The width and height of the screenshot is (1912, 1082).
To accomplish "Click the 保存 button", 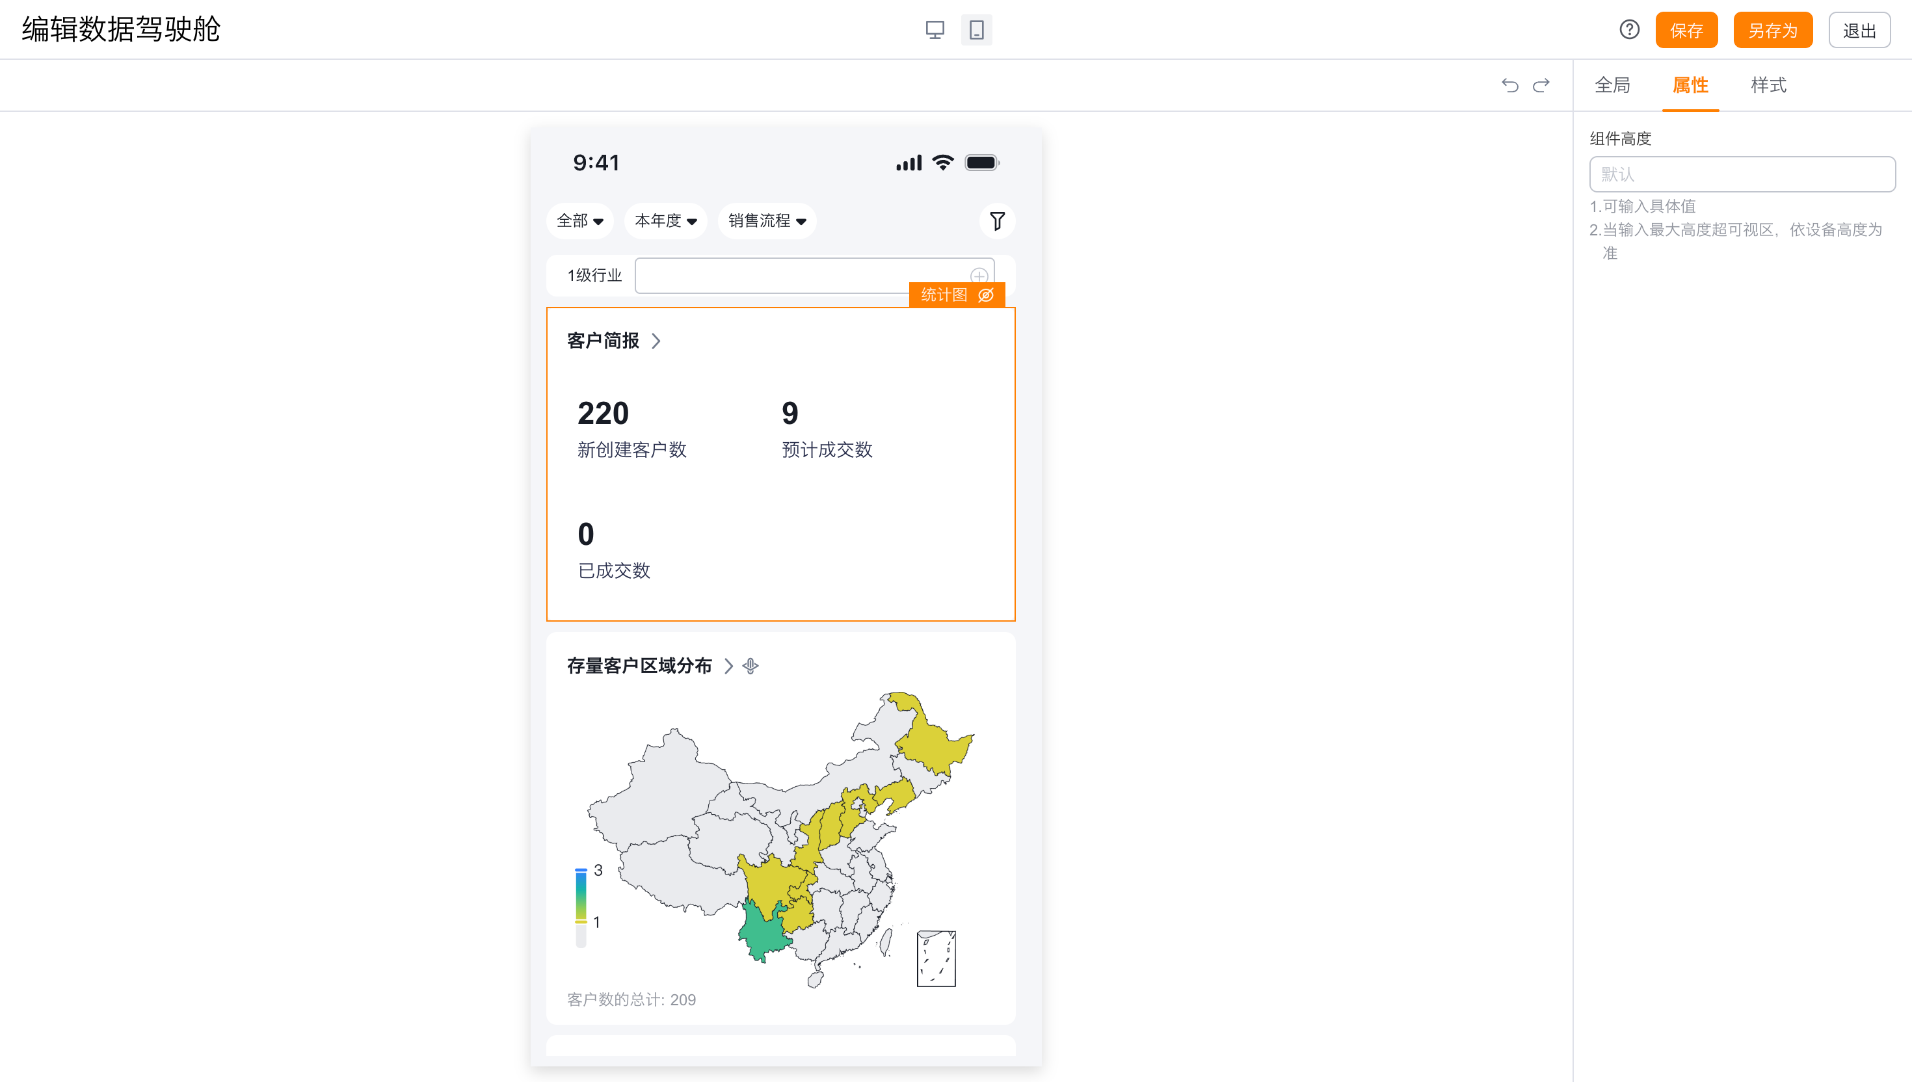I will [x=1686, y=31].
